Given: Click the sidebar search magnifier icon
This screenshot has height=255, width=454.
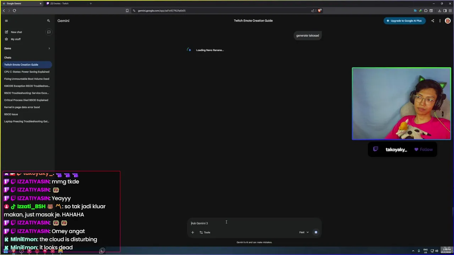Looking at the screenshot, I should point(49,21).
